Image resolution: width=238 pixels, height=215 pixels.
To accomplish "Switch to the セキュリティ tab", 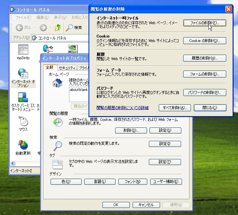I will 67,68.
